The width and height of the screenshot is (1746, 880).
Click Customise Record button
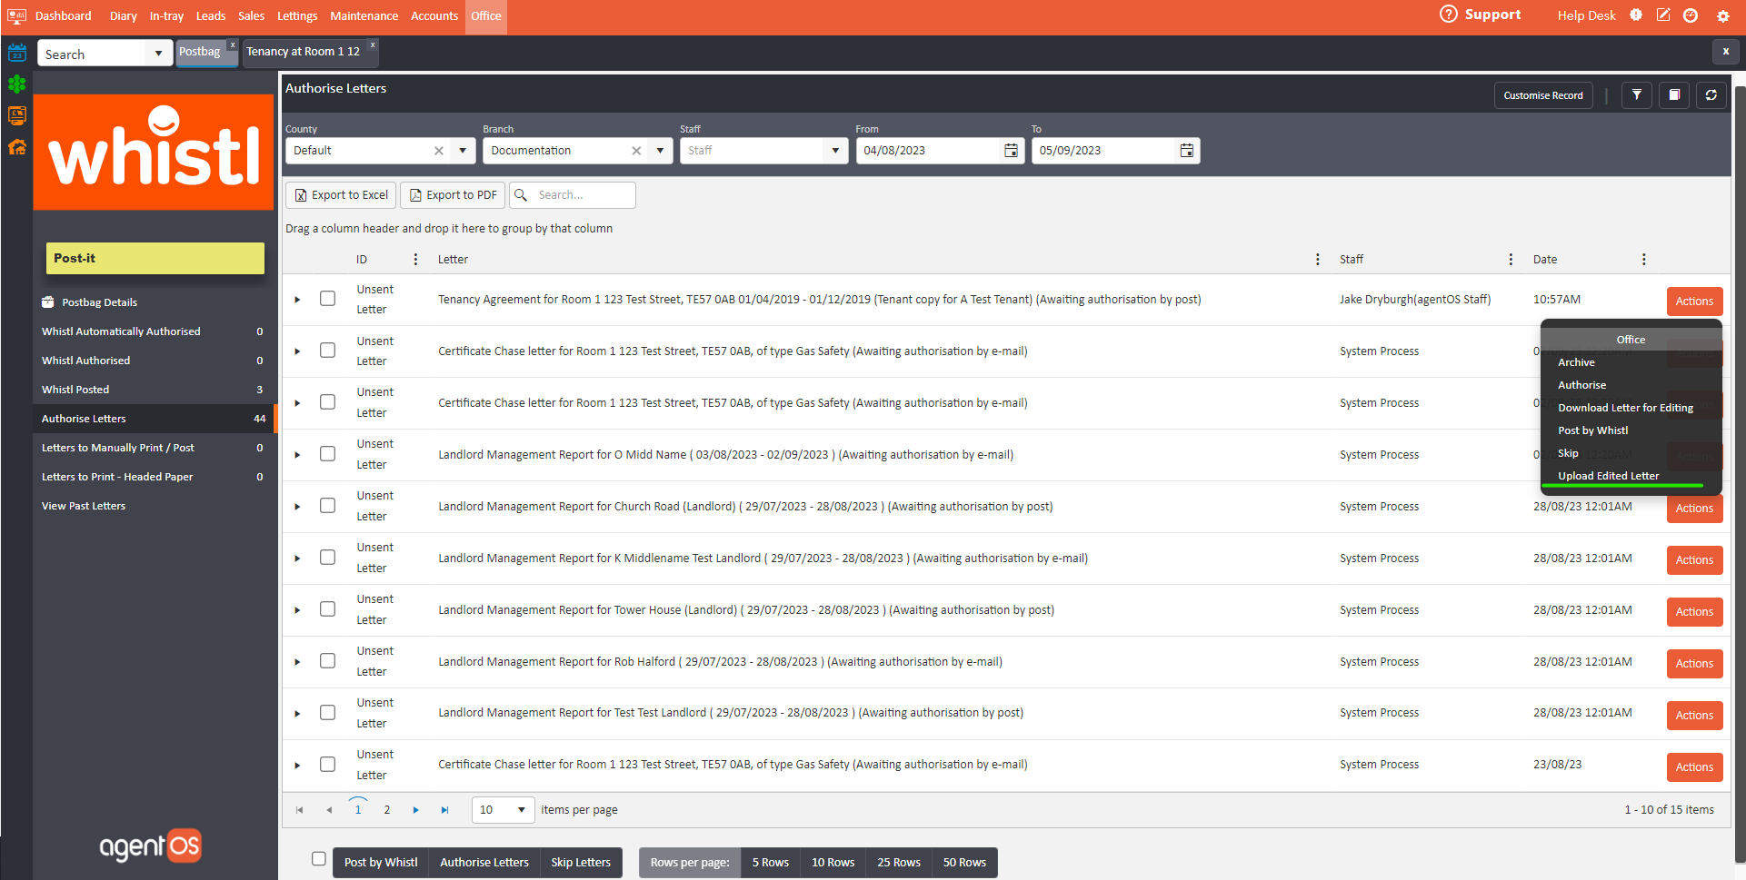pyautogui.click(x=1542, y=95)
